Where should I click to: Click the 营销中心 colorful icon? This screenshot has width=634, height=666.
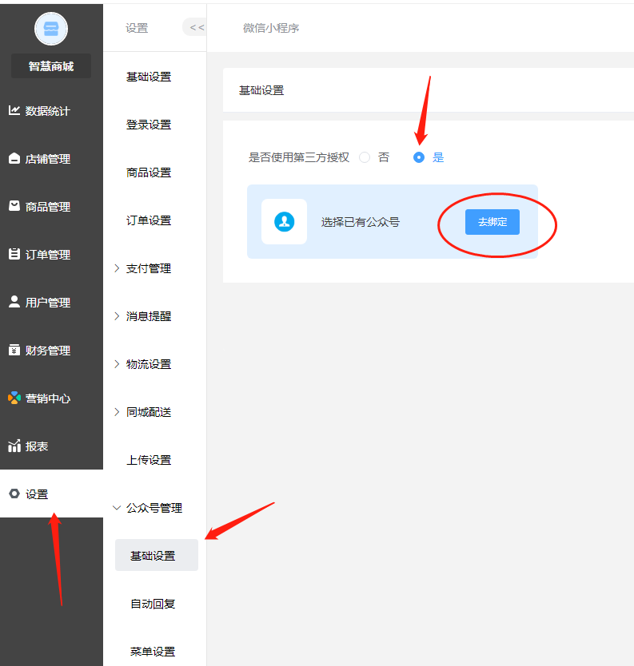tap(14, 398)
